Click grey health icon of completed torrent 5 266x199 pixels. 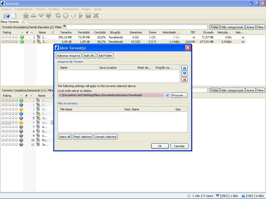click(x=21, y=118)
